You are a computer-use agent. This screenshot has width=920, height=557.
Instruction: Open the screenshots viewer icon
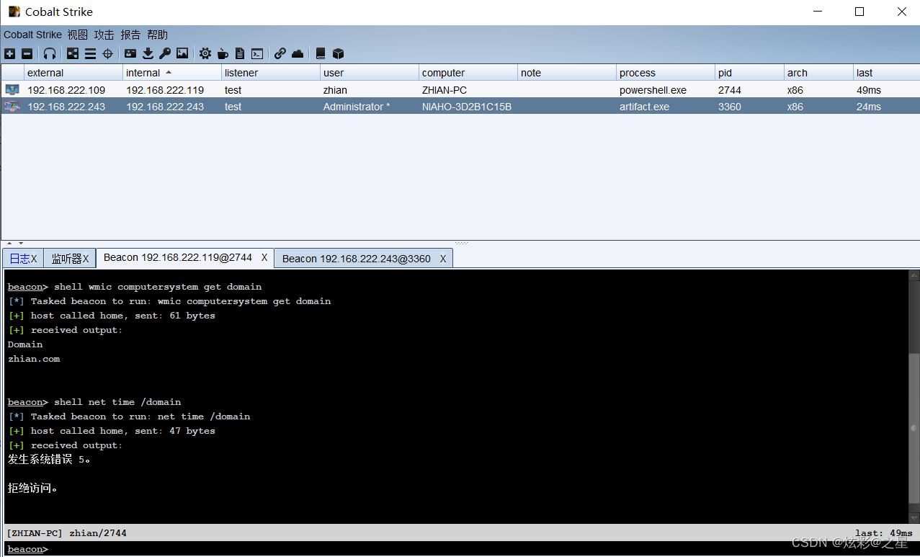[182, 53]
